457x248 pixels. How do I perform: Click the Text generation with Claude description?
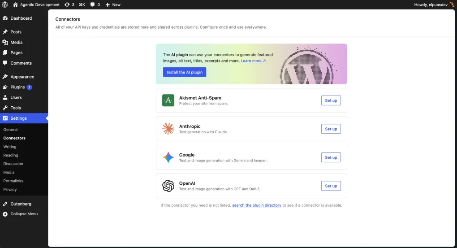203,132
